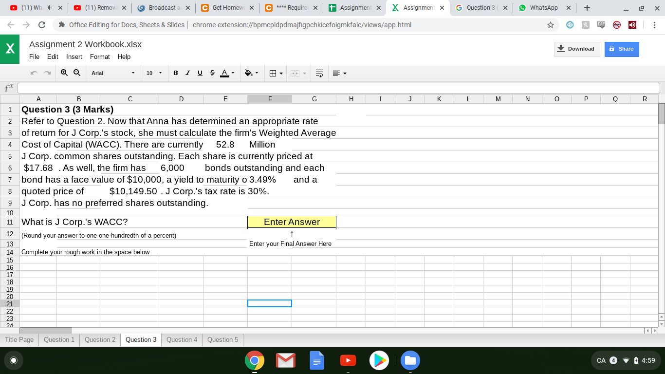665x374 pixels.
Task: Zoom out with the magnifier minus icon
Action: 77,73
